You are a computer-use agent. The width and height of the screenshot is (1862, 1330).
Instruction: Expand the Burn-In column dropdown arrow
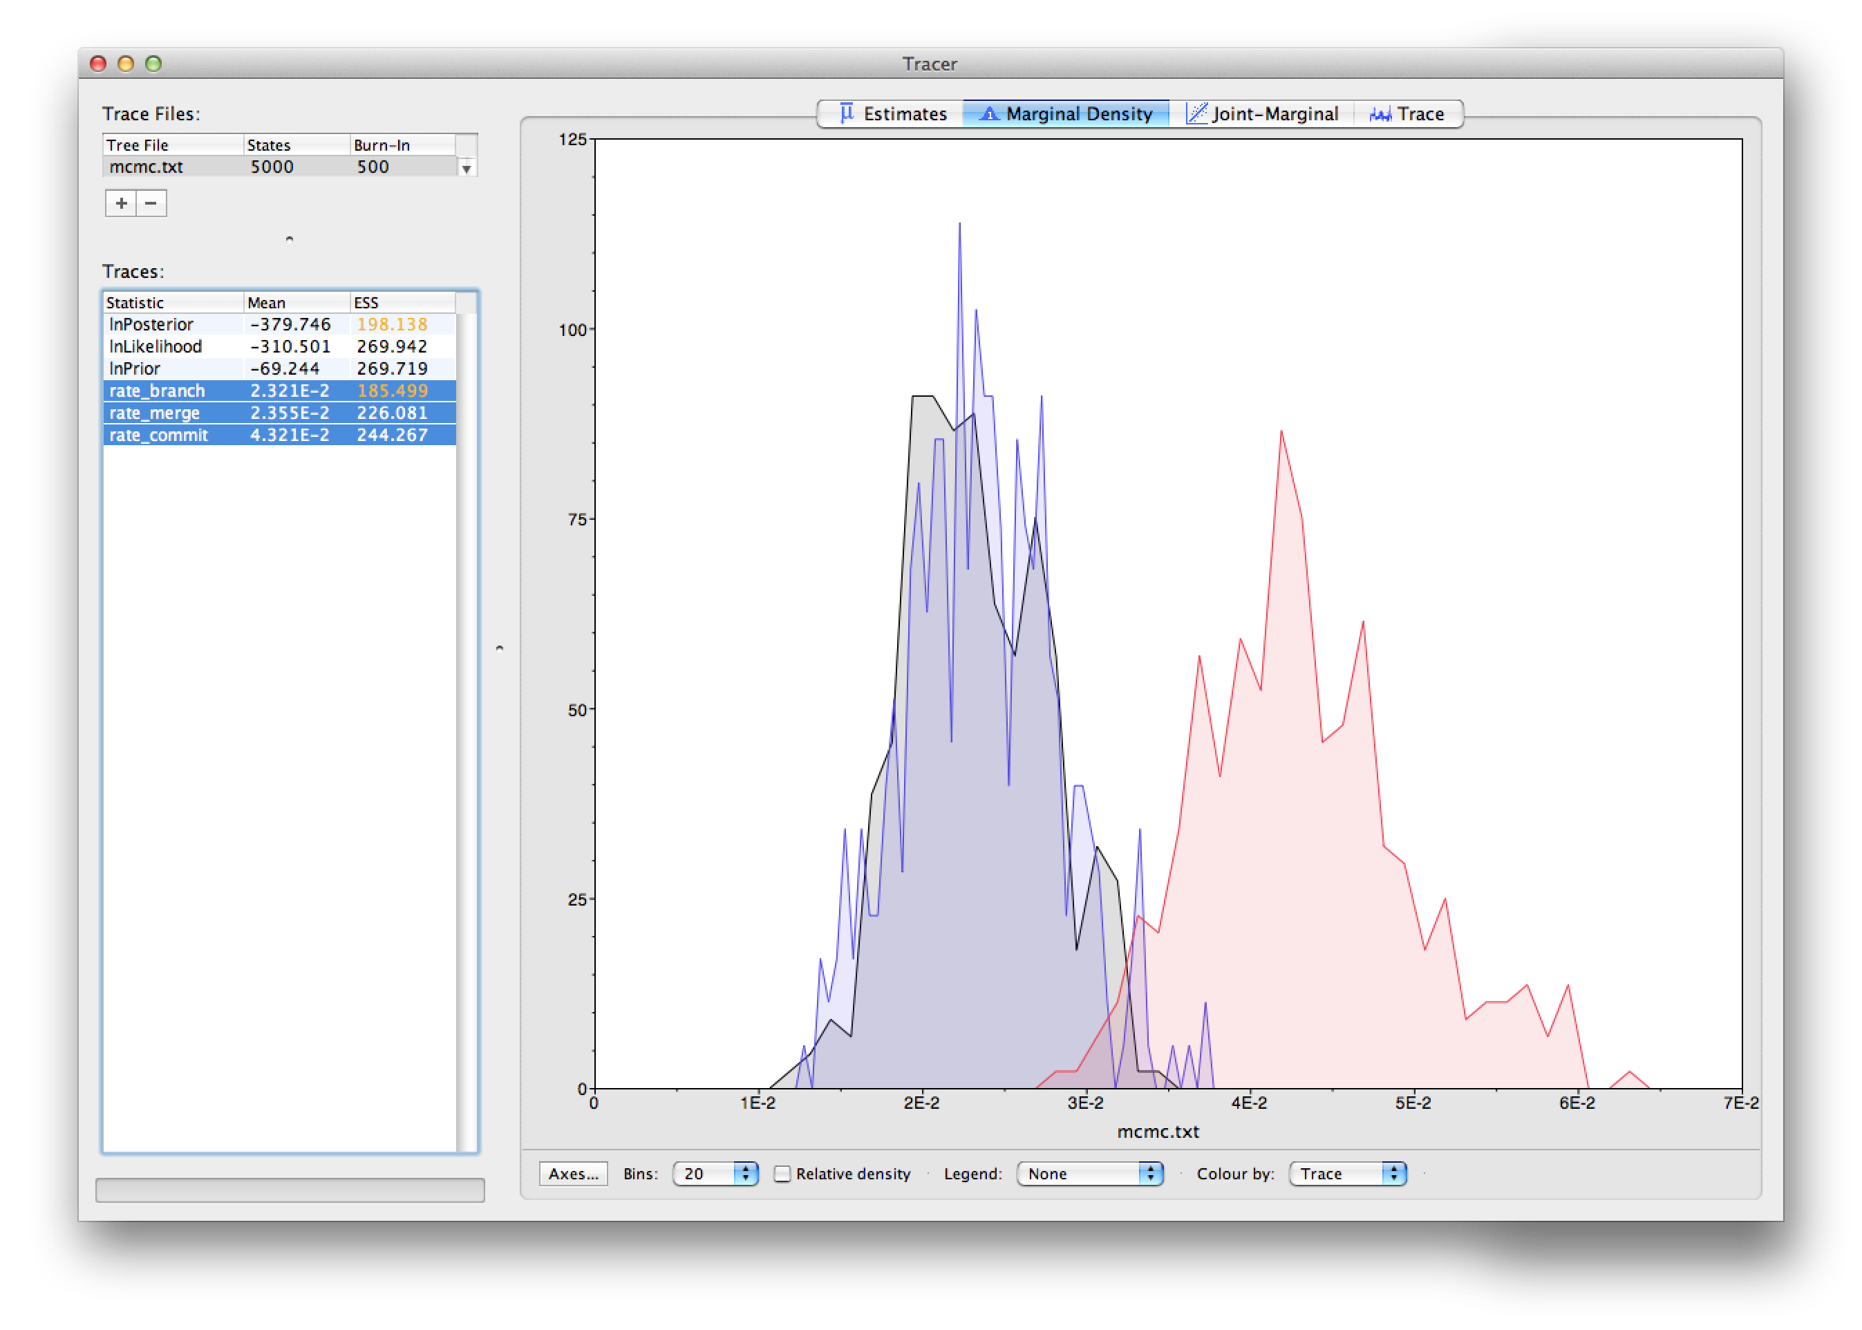pos(466,169)
